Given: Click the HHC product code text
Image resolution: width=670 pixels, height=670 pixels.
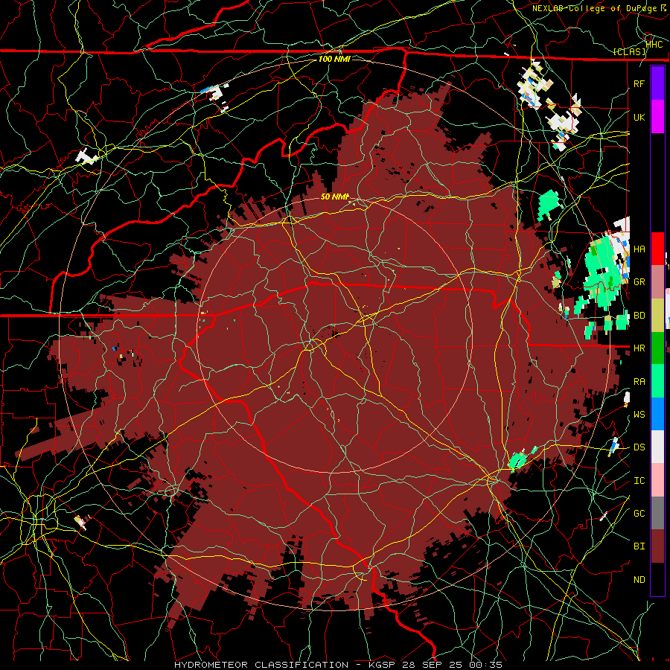Looking at the screenshot, I should point(654,44).
